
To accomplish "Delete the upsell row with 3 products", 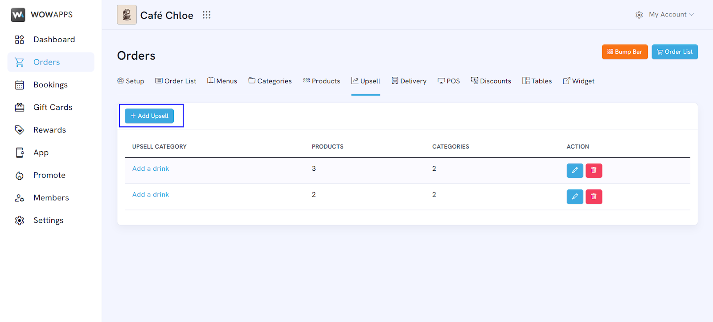I will tap(594, 170).
